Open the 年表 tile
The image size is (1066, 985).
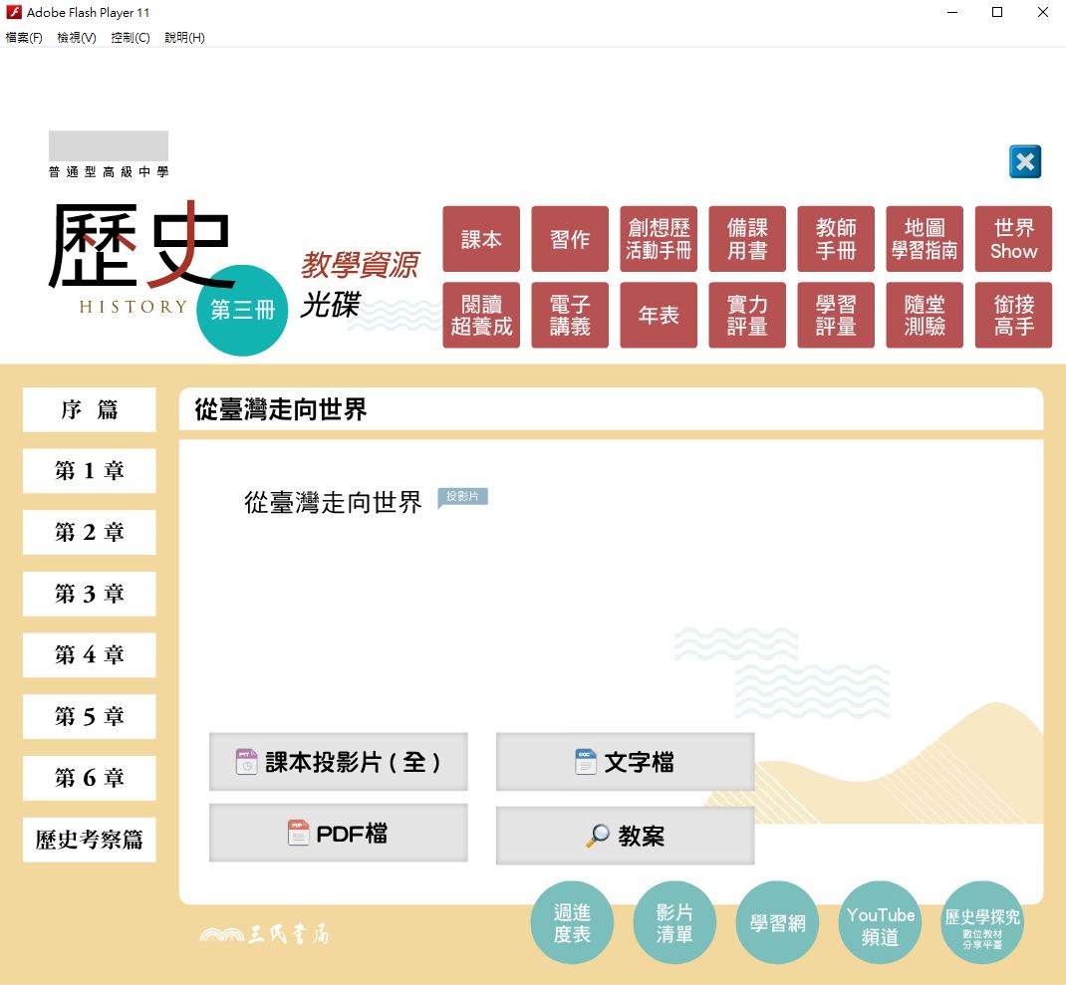tap(659, 315)
